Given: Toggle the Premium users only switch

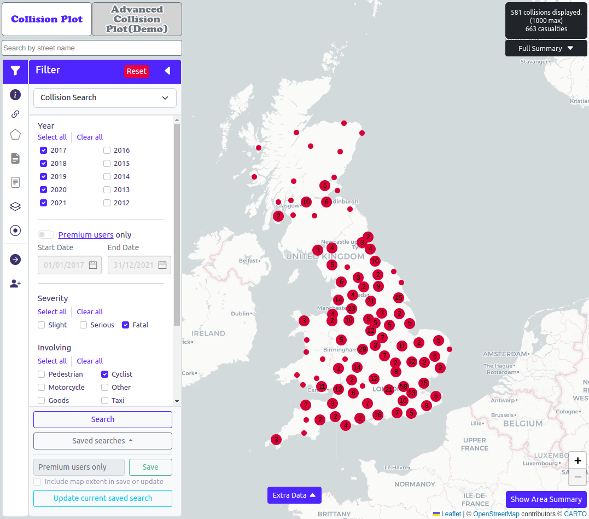Looking at the screenshot, I should (x=46, y=235).
